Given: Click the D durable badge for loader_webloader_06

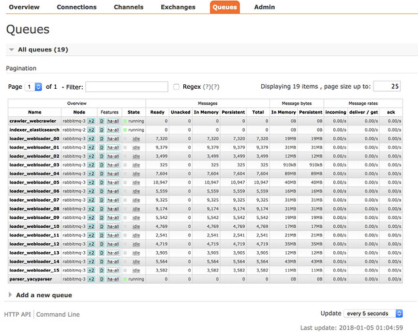Looking at the screenshot, I should point(101,191).
